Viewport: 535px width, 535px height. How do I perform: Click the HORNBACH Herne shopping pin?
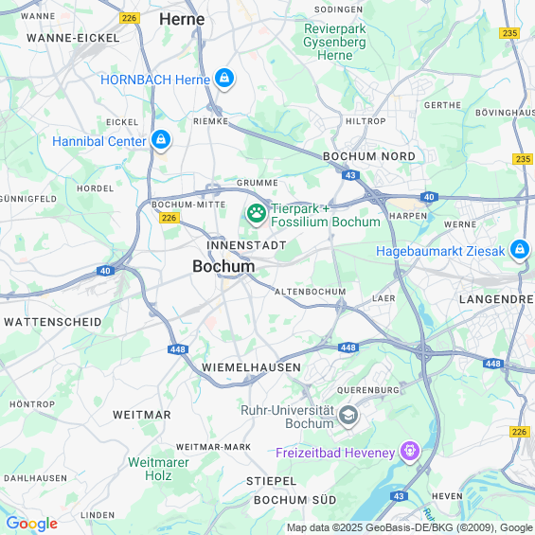click(224, 79)
